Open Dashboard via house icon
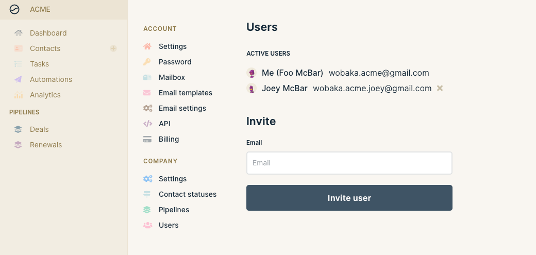The image size is (536, 255). [19, 33]
